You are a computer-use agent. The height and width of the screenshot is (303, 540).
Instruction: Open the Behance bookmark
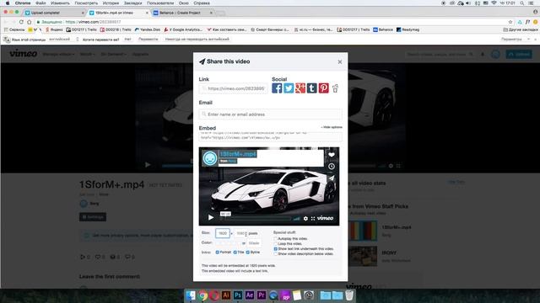[x=383, y=30]
